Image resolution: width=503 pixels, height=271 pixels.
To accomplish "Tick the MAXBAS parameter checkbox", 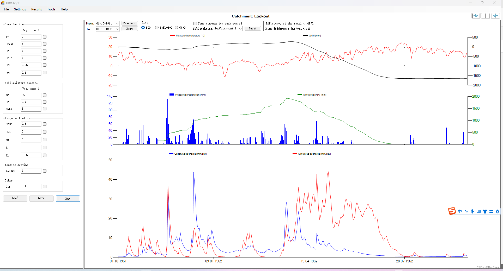I will (45, 171).
